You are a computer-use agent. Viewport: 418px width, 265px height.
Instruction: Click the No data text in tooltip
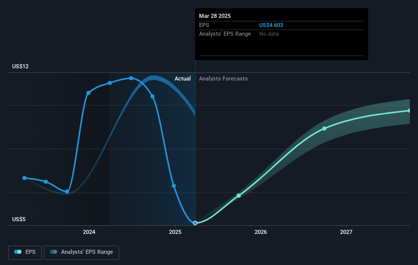pos(269,34)
